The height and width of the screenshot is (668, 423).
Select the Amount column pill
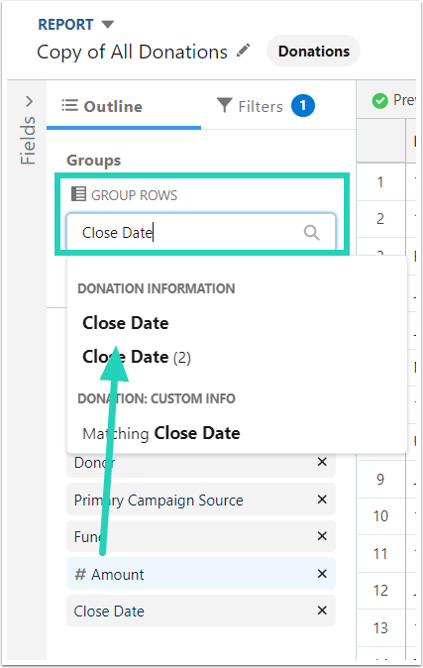[x=201, y=574]
